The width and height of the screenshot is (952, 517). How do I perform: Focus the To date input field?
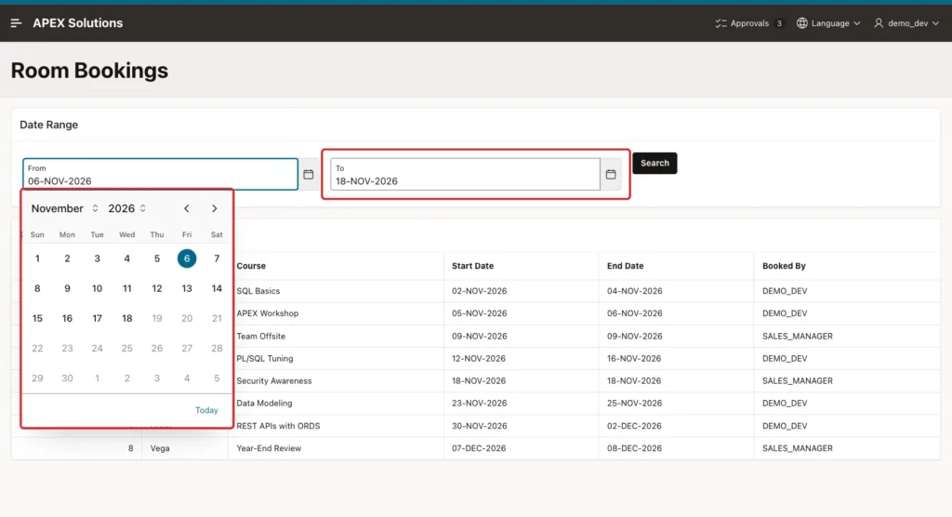465,175
